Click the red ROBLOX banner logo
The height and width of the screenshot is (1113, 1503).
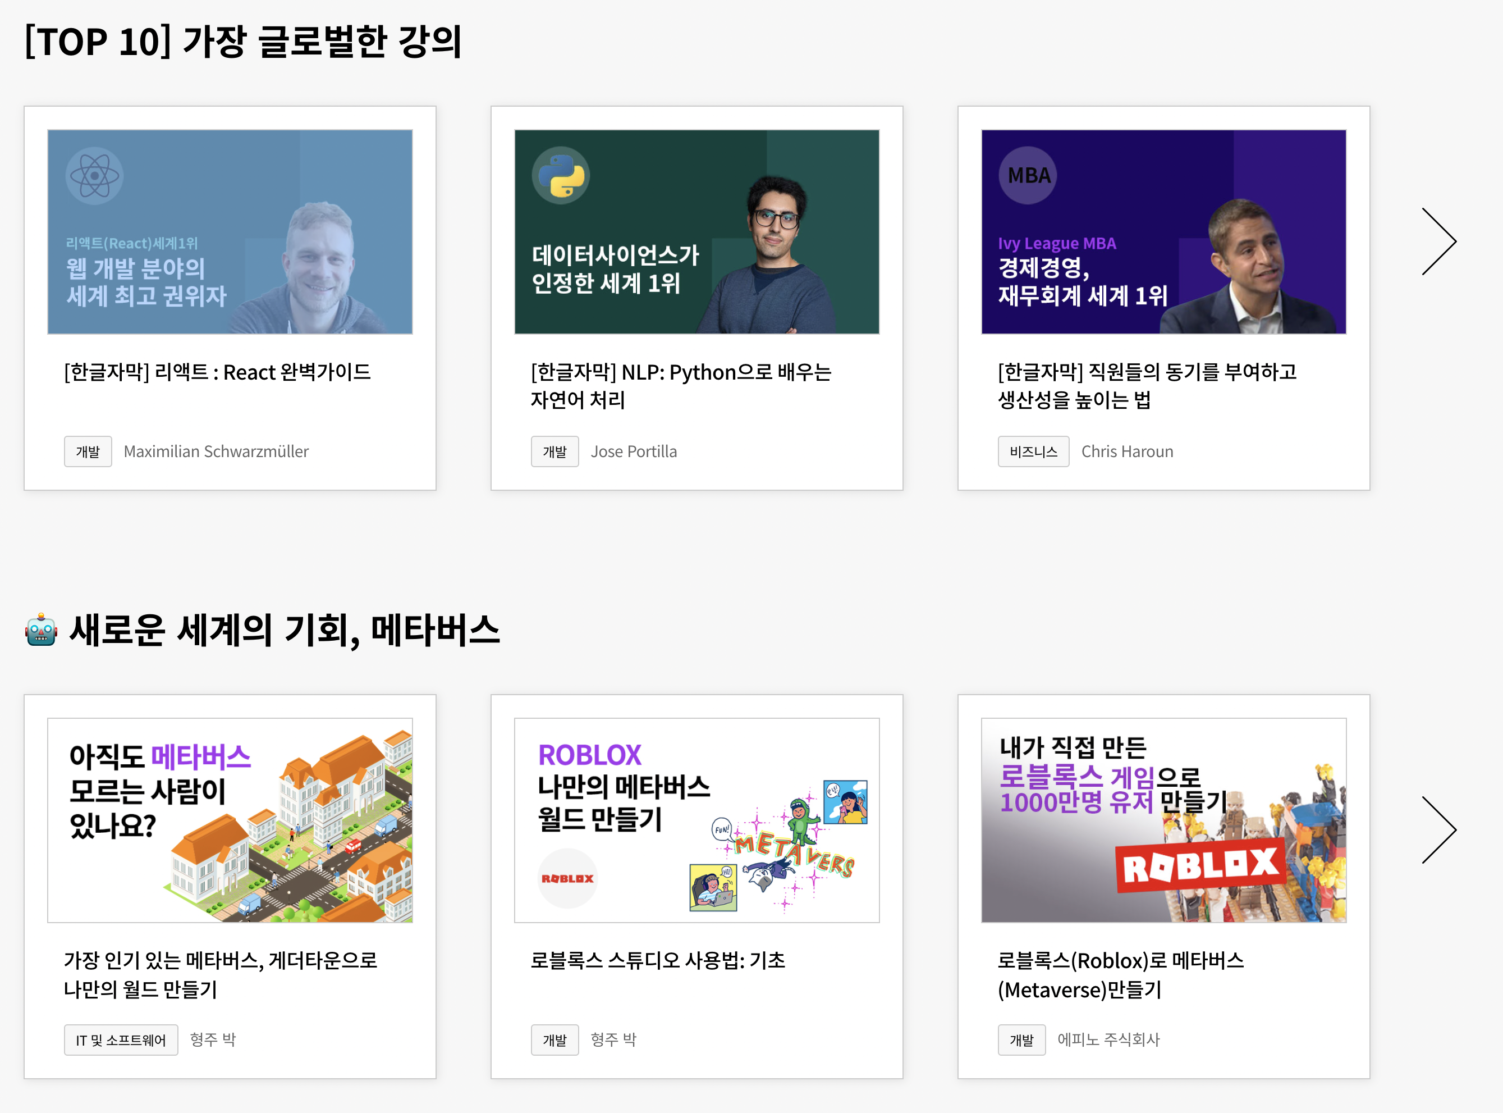point(1200,866)
